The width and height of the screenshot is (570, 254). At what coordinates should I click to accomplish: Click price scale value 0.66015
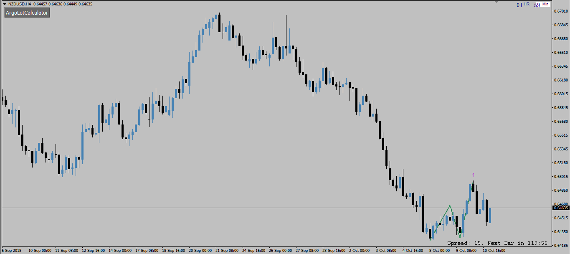[561, 94]
